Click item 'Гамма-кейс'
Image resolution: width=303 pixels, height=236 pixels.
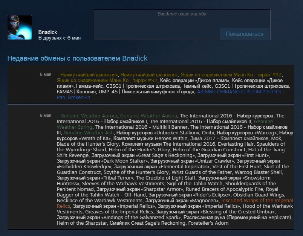[89, 86]
